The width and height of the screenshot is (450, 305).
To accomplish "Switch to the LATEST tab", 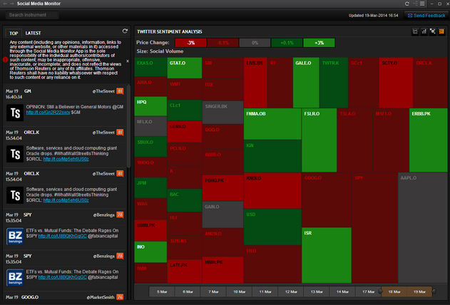I will tap(33, 33).
